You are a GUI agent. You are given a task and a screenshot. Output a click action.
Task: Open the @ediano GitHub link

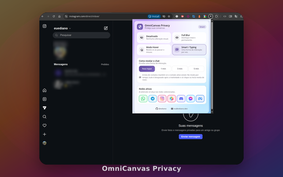[161, 109]
